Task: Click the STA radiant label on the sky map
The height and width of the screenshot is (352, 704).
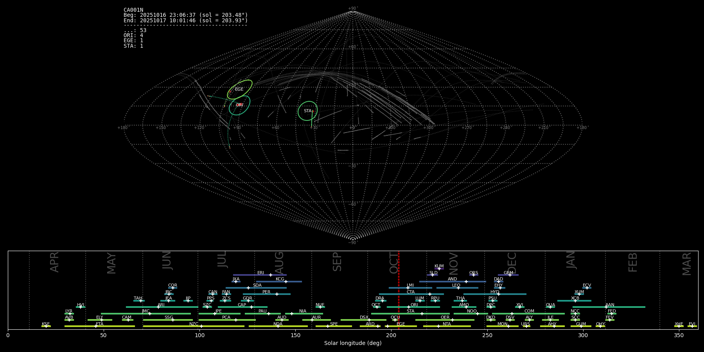Action: [x=307, y=111]
